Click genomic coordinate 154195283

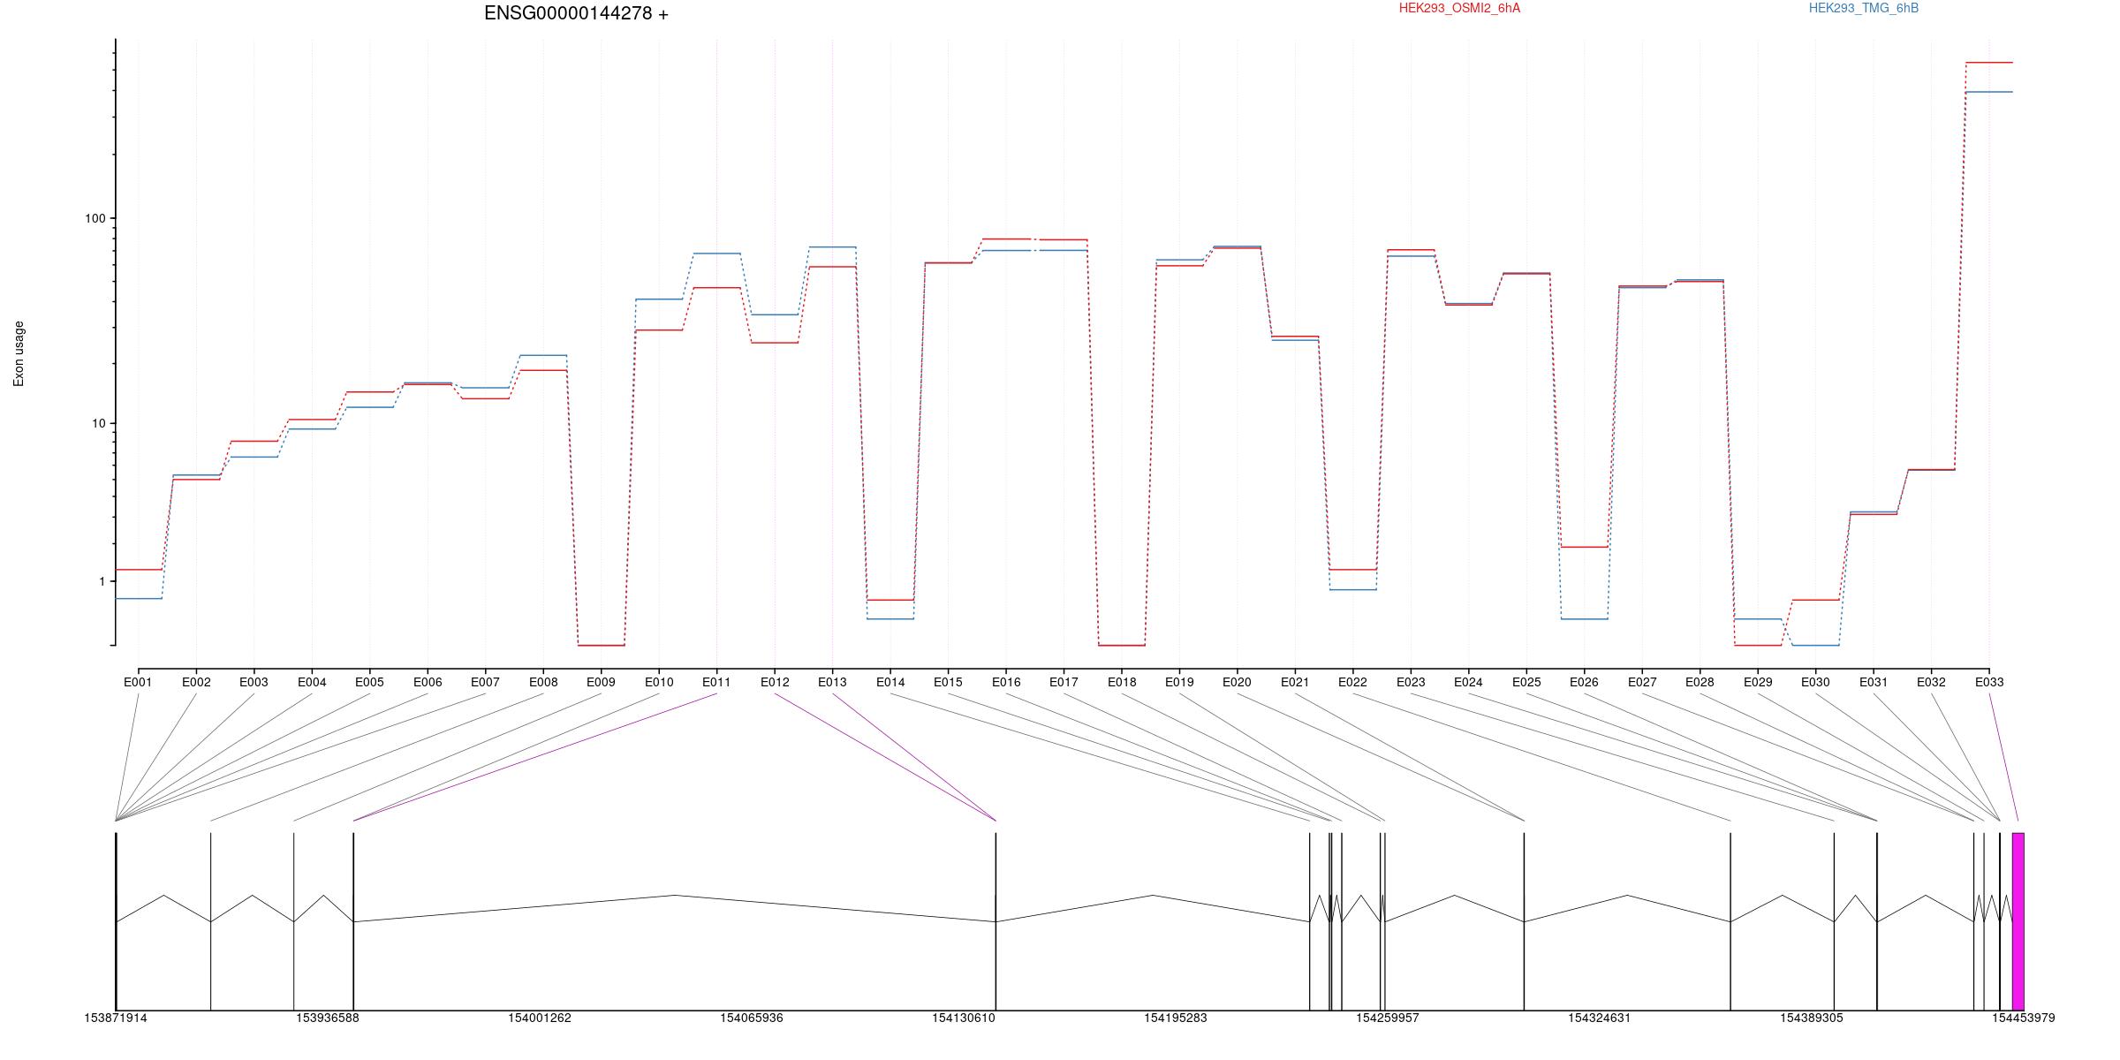1176,1018
